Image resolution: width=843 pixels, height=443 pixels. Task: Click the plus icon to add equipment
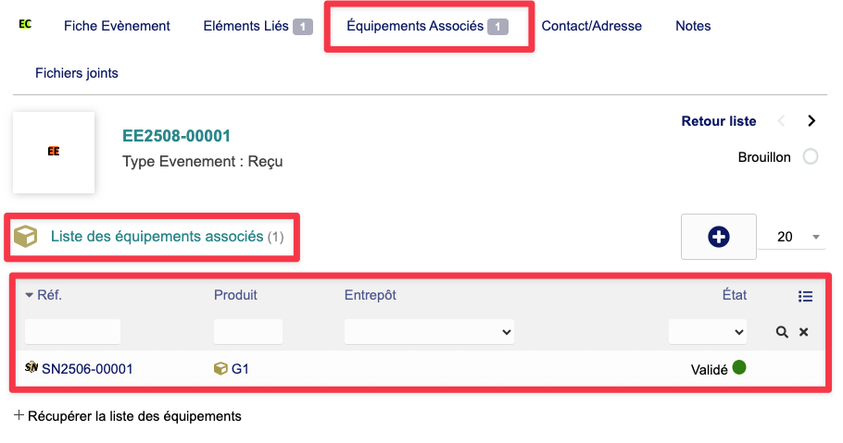click(719, 237)
